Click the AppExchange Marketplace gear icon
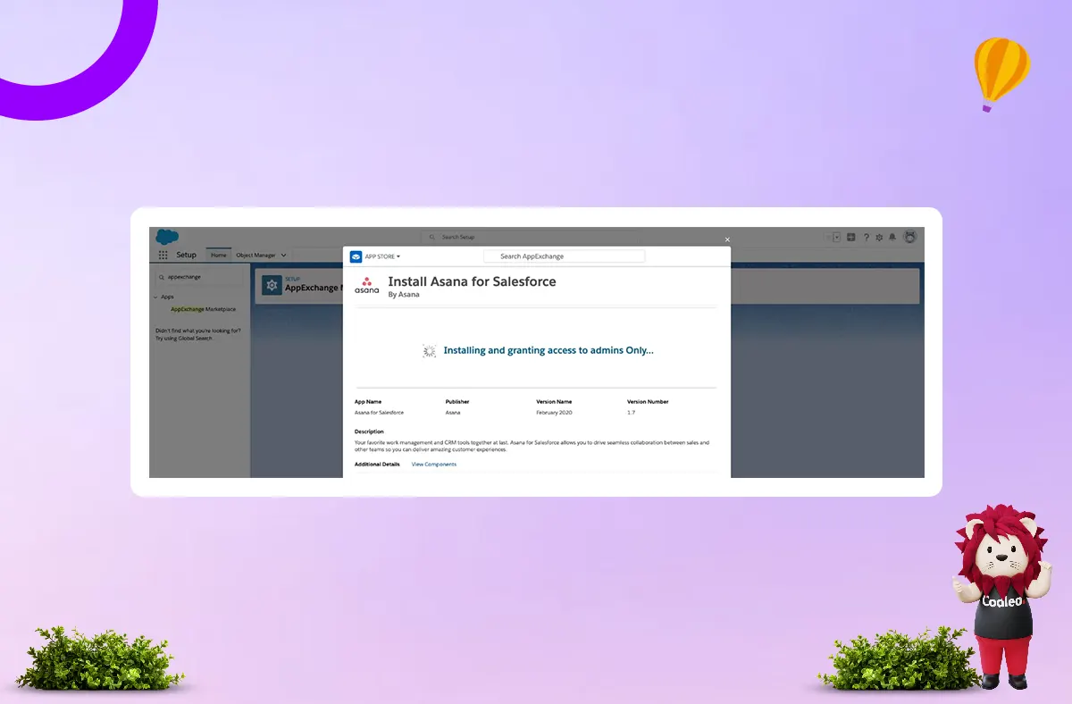Image resolution: width=1072 pixels, height=704 pixels. click(x=272, y=285)
